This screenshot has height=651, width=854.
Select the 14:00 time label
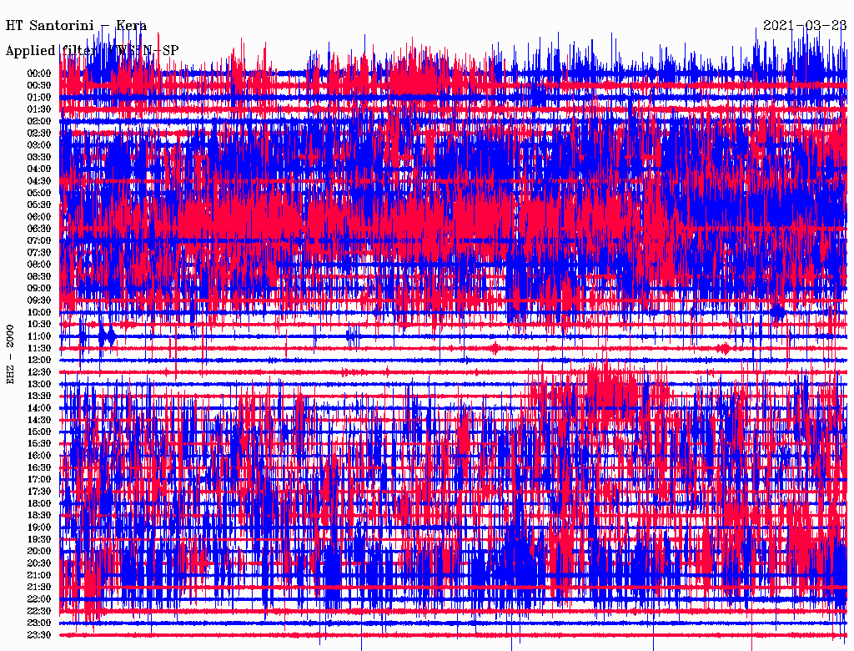coord(39,408)
